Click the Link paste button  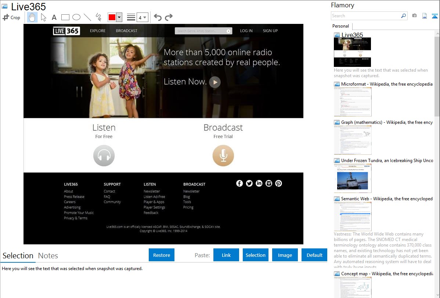226,255
